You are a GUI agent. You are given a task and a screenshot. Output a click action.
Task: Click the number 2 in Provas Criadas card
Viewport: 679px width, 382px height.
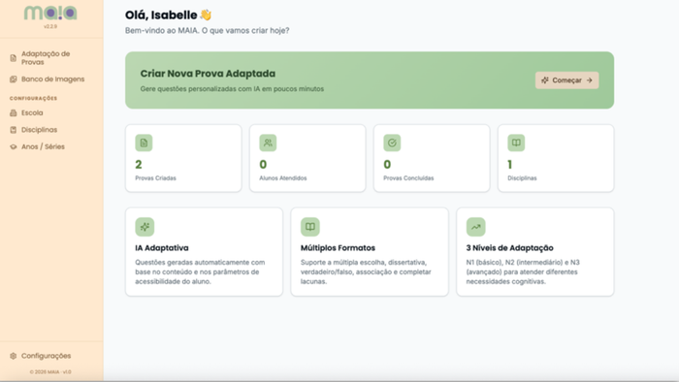click(x=139, y=165)
